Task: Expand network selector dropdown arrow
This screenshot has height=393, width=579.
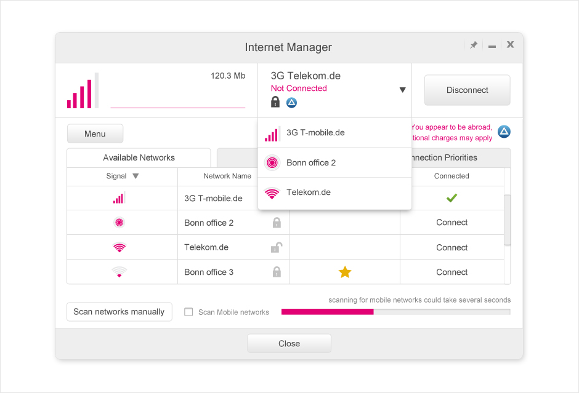Action: click(402, 90)
